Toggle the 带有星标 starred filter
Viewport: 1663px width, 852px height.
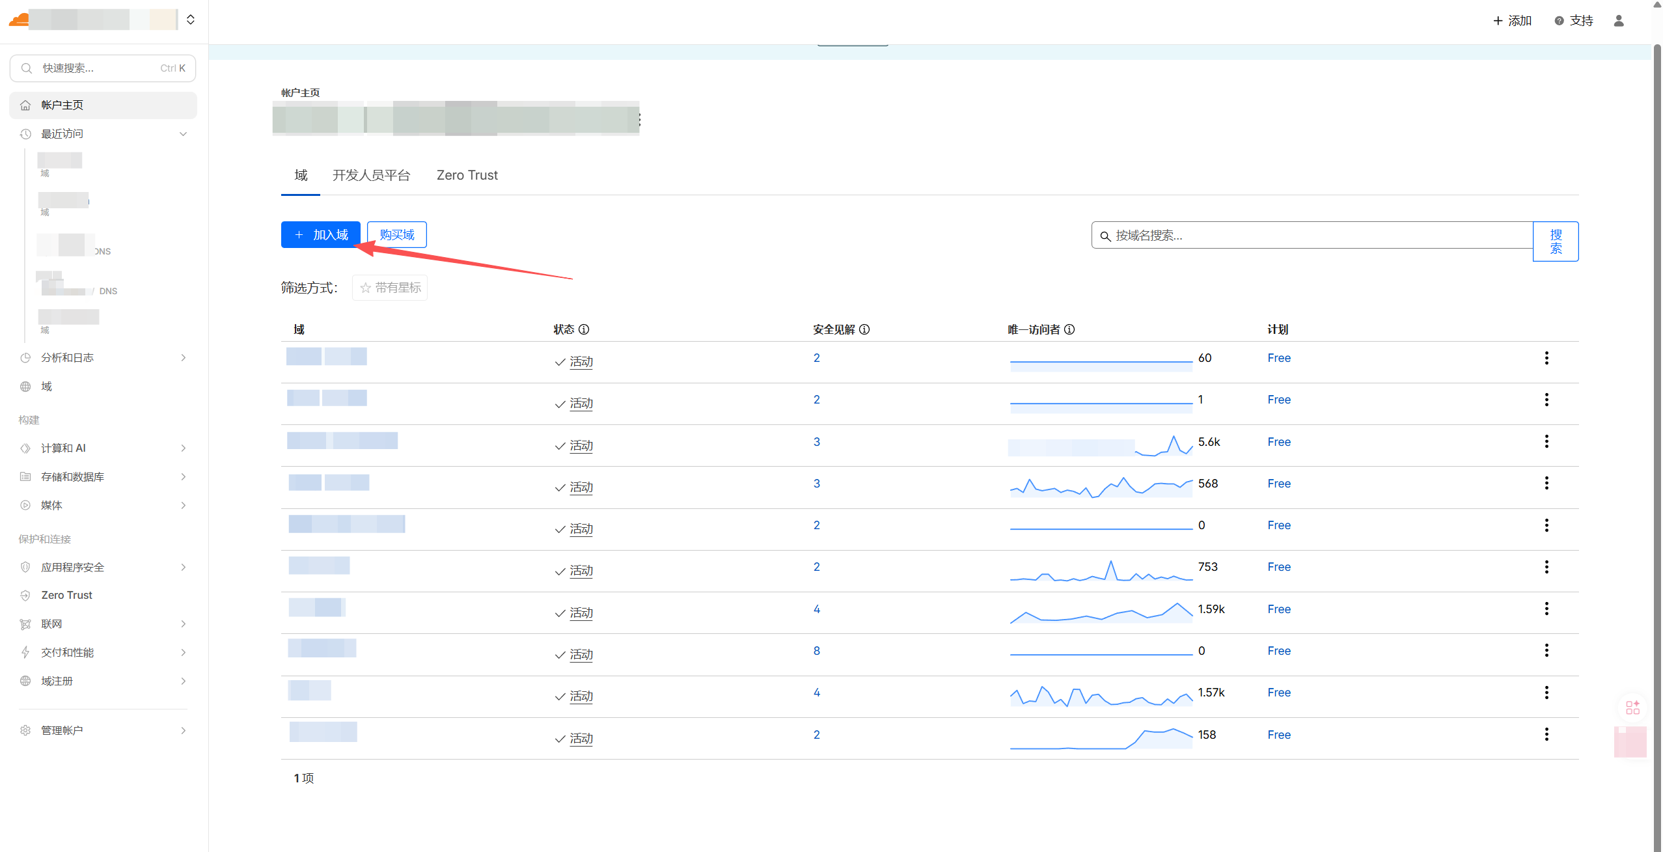390,288
